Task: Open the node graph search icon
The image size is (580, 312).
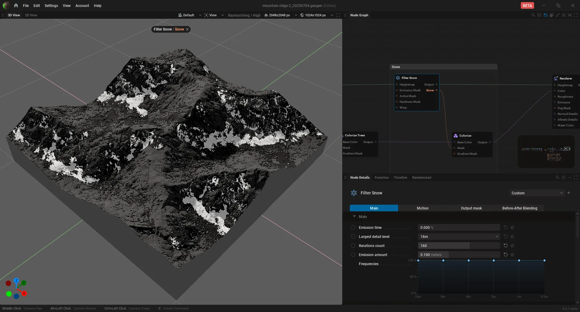Action: pyautogui.click(x=533, y=15)
